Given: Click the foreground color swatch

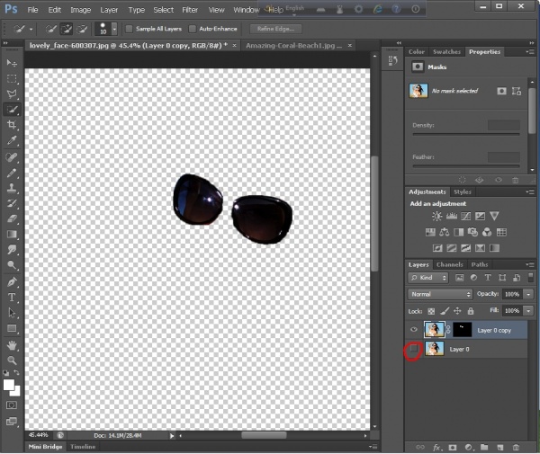Looking at the screenshot, I should tap(10, 384).
